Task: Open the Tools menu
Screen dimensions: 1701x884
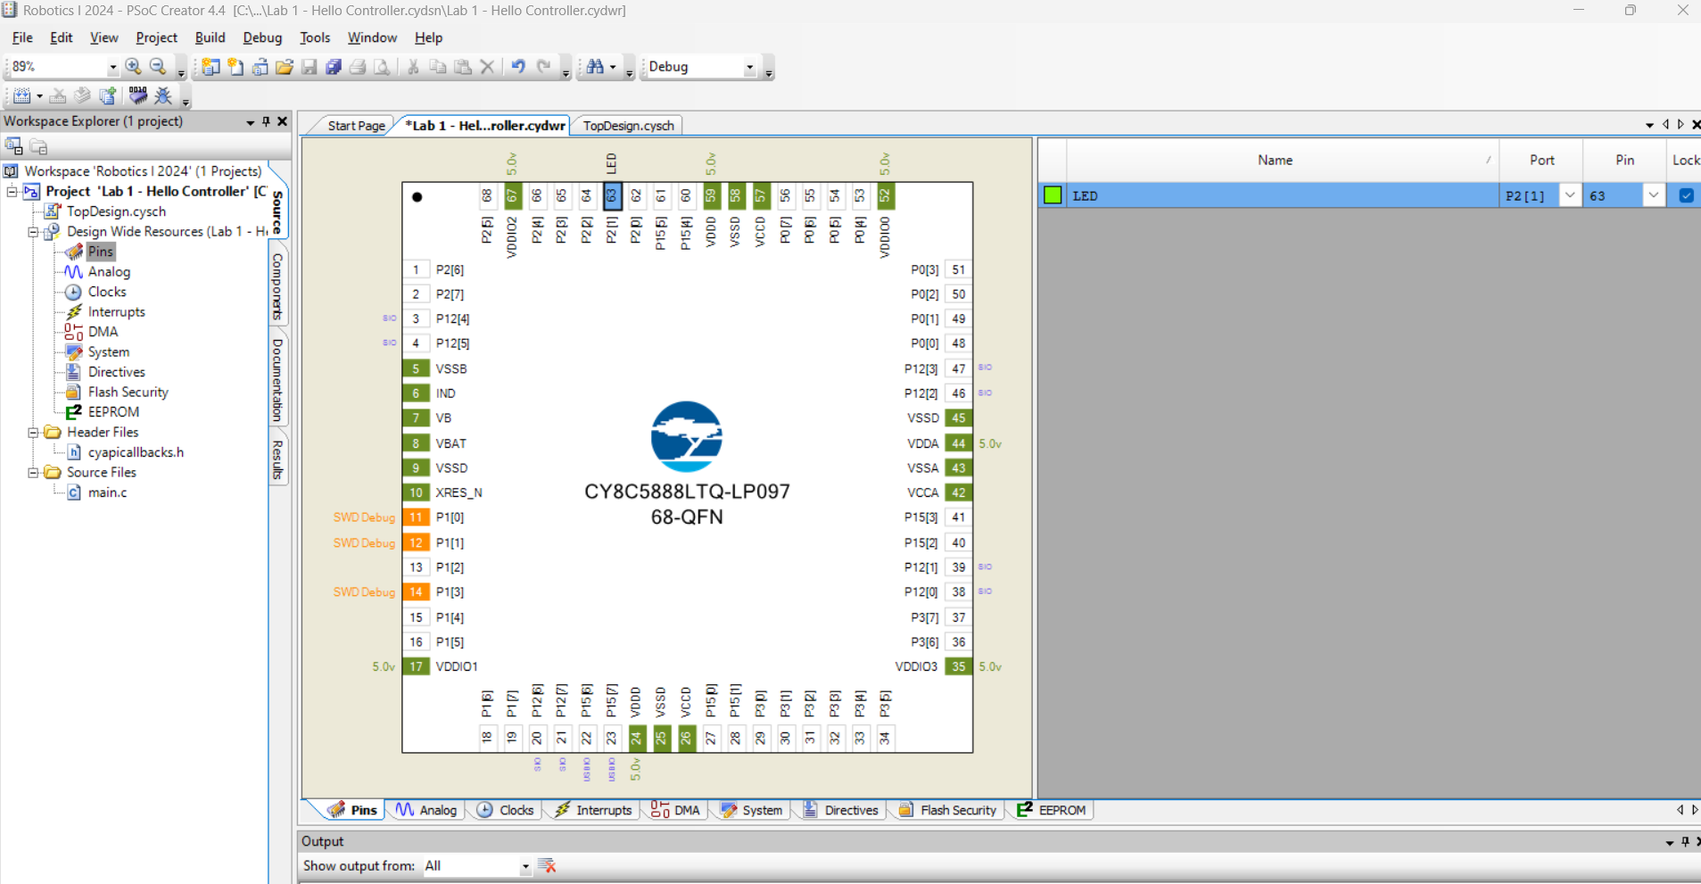Action: pyautogui.click(x=315, y=37)
